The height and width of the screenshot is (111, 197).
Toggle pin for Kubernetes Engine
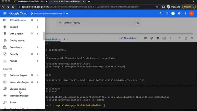(32, 82)
